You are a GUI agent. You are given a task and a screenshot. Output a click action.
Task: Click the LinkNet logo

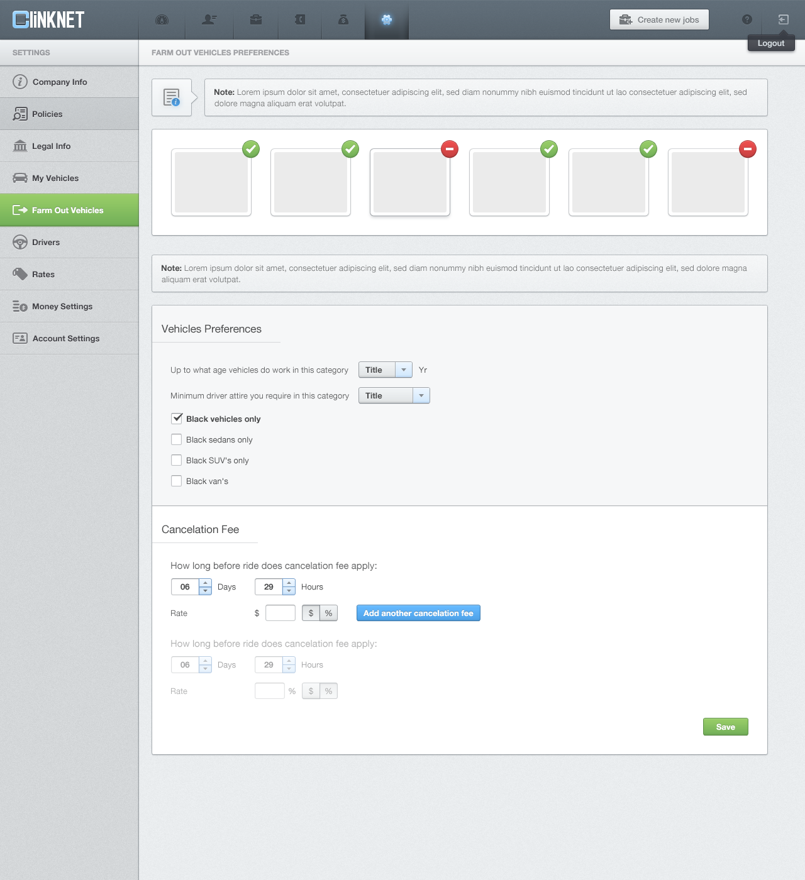pos(48,19)
